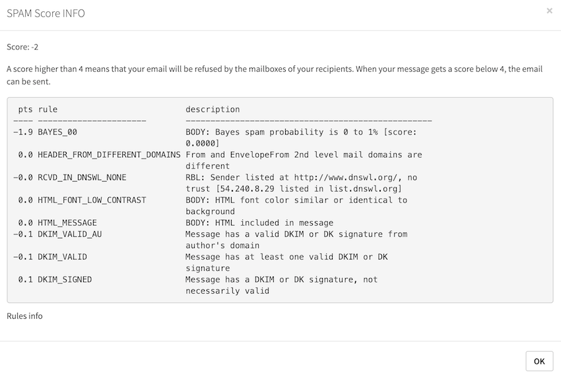Select the Score: -2 text
This screenshot has height=375, width=561.
[x=22, y=47]
